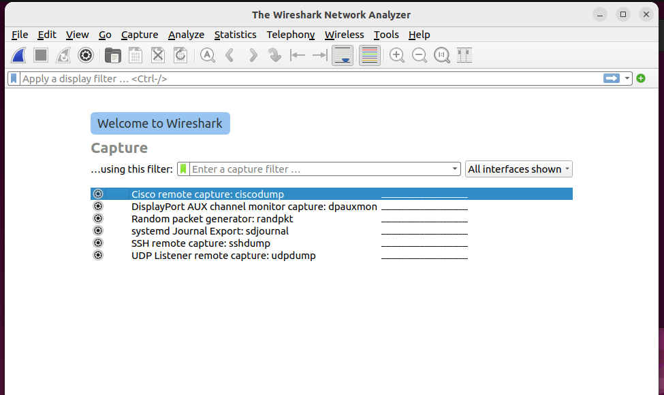This screenshot has width=664, height=395.
Task: Open the Go menu
Action: tap(105, 35)
